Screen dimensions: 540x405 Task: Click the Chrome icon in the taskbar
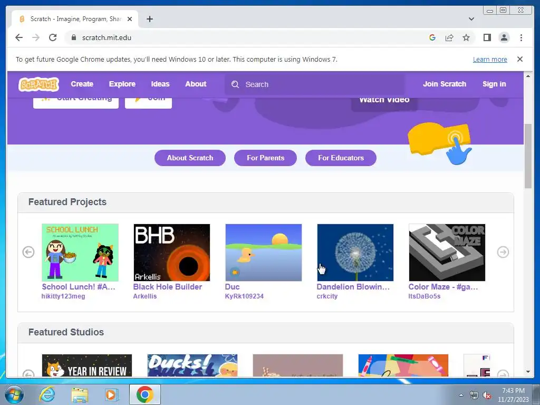(x=144, y=394)
